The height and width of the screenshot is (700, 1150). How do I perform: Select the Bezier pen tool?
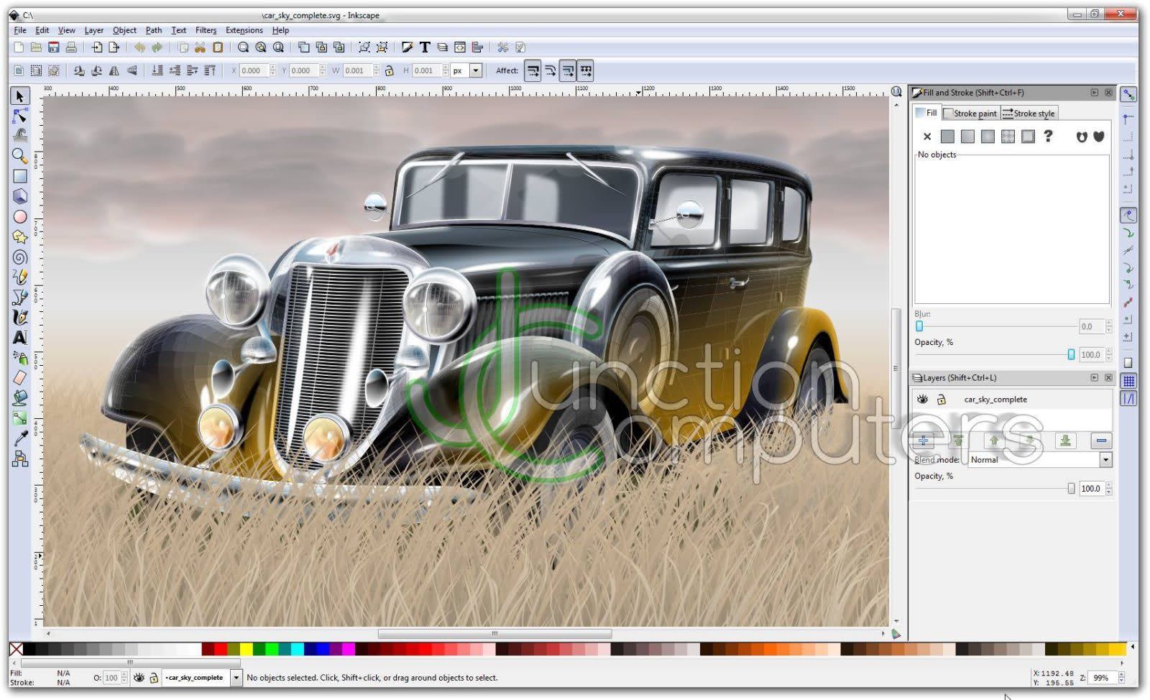click(19, 298)
